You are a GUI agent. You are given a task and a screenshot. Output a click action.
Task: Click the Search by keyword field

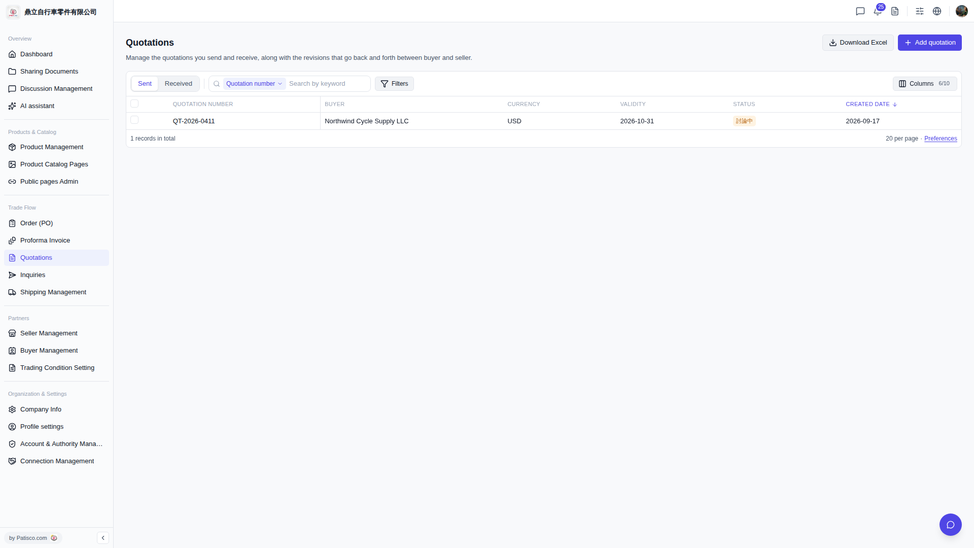click(x=327, y=84)
